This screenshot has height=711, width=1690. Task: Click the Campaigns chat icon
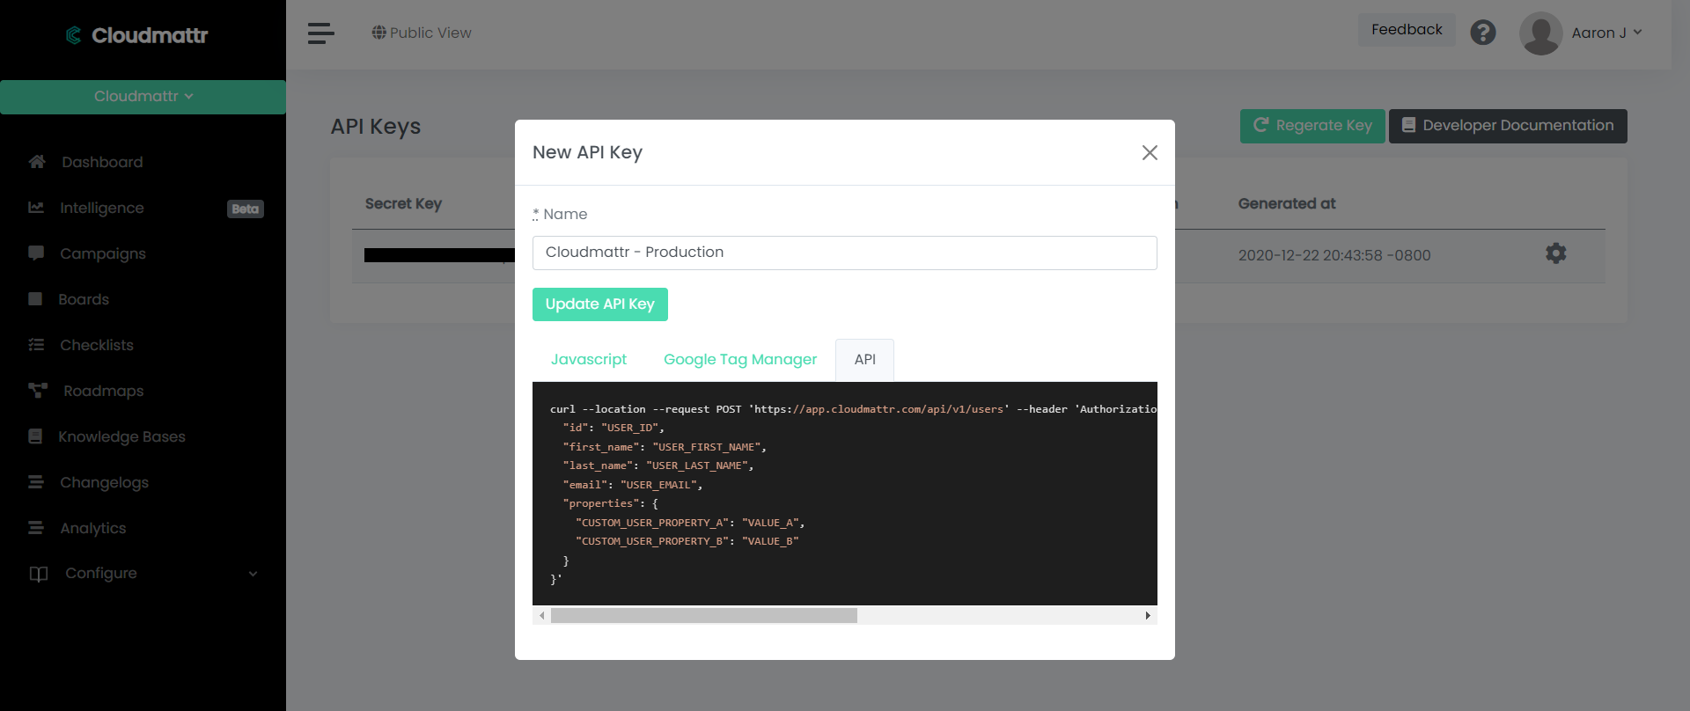(36, 253)
